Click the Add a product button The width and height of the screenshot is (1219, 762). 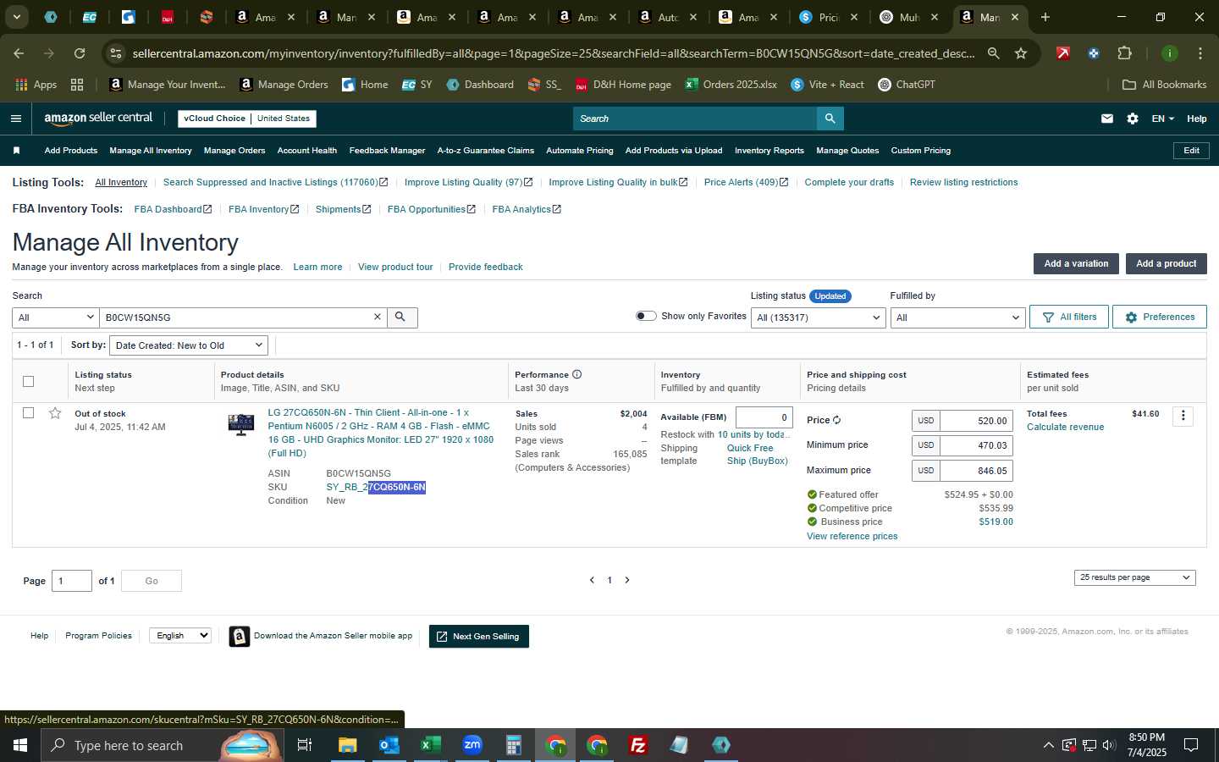(1166, 263)
